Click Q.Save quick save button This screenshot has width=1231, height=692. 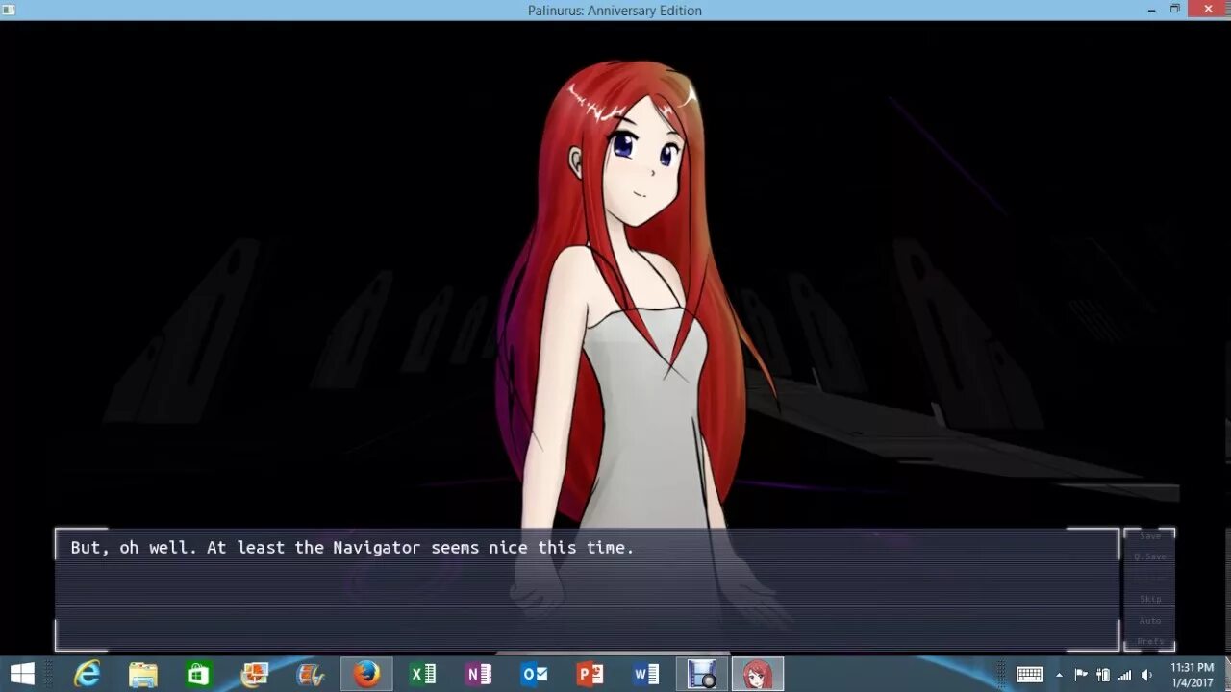(x=1149, y=556)
